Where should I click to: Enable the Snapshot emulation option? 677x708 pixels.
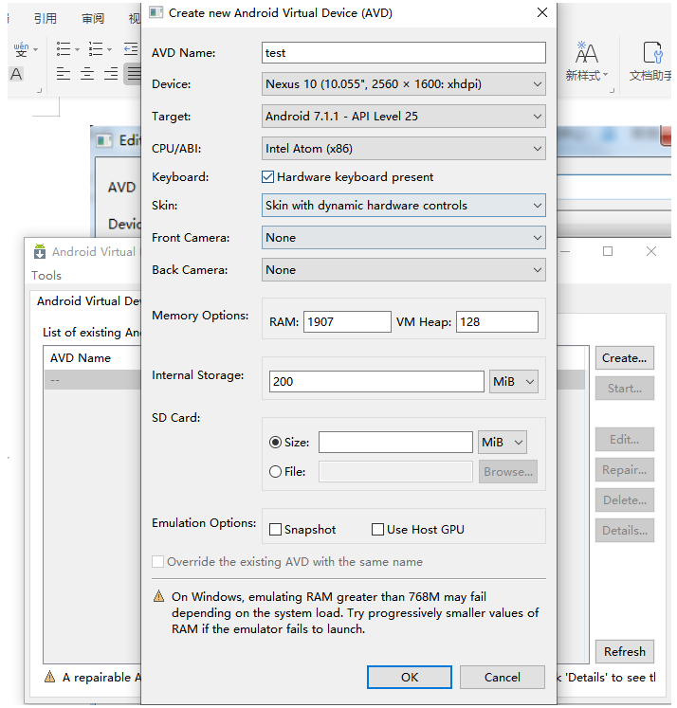point(275,529)
